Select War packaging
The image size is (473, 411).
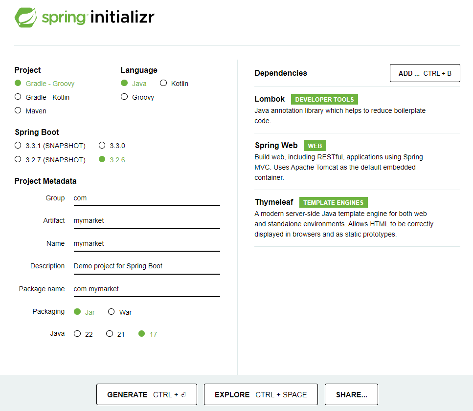click(x=120, y=312)
